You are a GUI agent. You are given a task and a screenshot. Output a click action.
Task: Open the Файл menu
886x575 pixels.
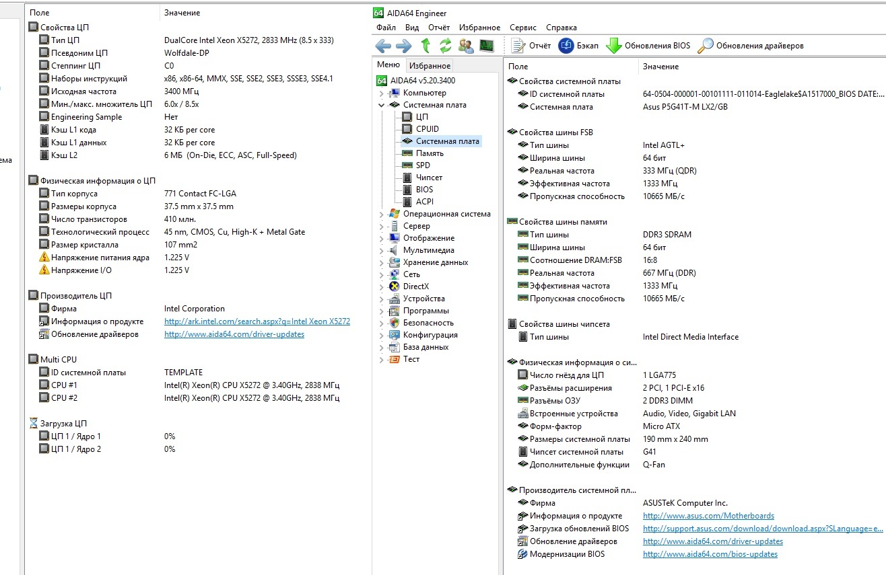click(x=386, y=28)
